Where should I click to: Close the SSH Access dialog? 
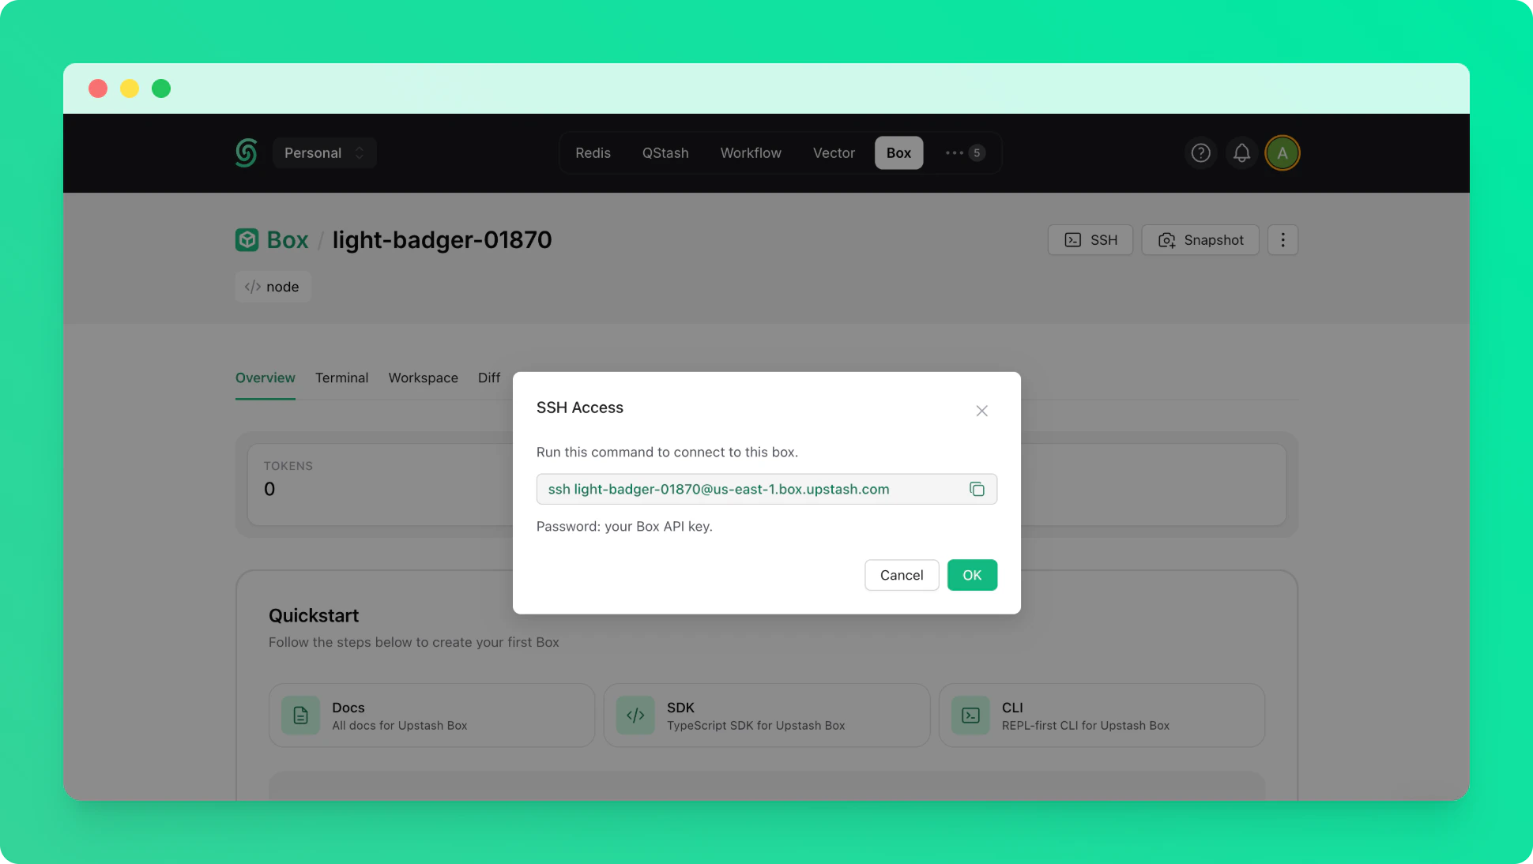pos(981,411)
